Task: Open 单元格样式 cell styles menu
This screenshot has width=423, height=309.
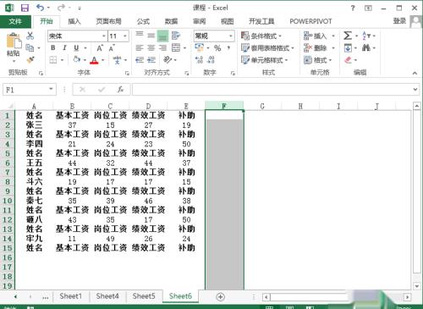Action: point(264,60)
